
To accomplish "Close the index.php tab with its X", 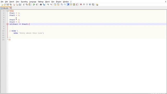I will pos(10,8).
